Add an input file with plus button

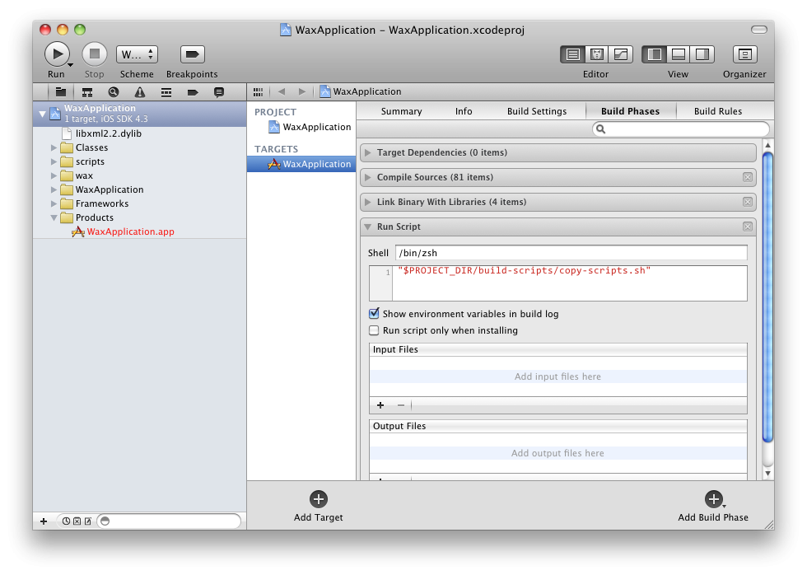pos(380,405)
